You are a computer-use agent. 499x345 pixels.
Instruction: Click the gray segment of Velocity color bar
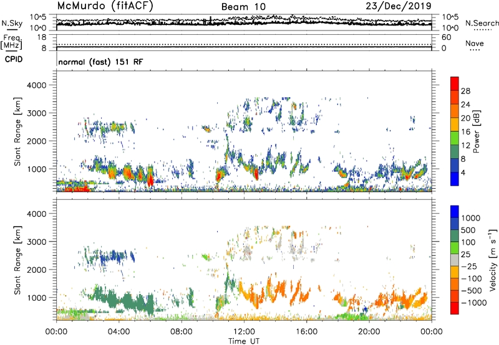pyautogui.click(x=455, y=260)
